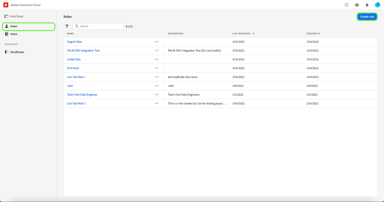Check notifications via the bell icon
384x202 pixels.
point(367,4)
